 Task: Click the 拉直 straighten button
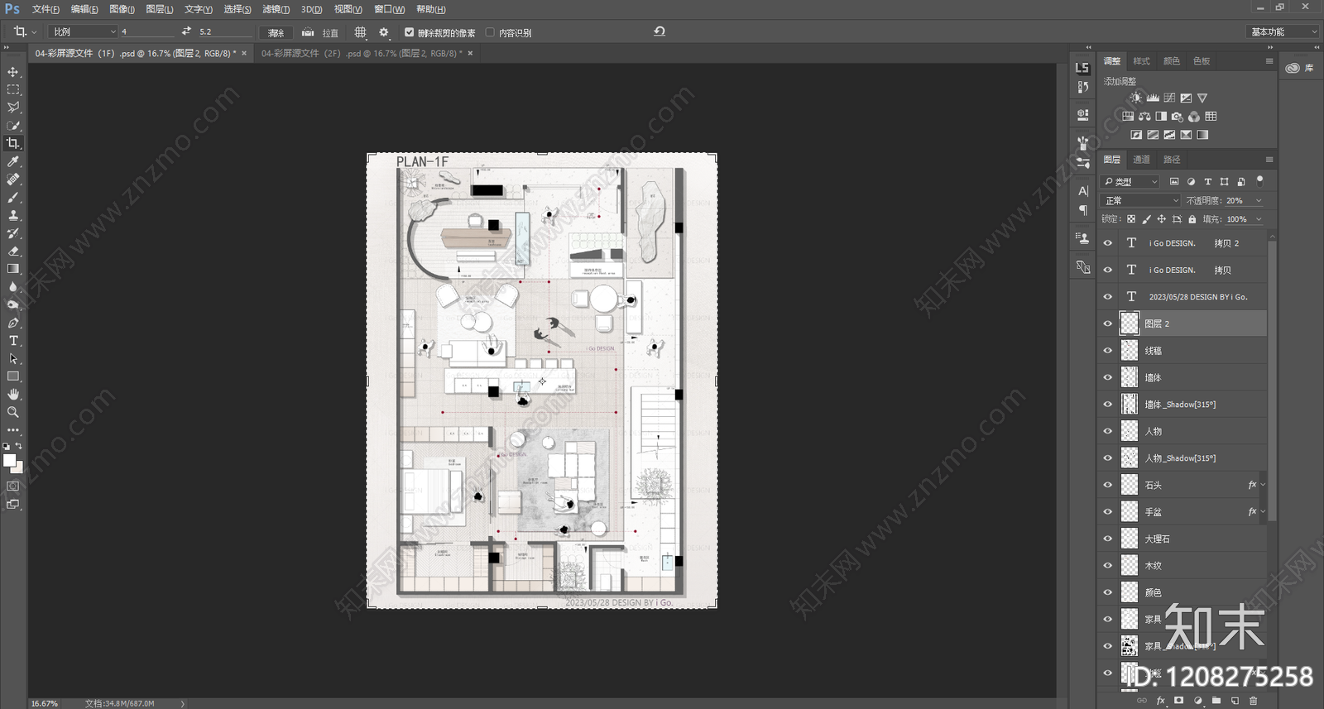click(320, 32)
